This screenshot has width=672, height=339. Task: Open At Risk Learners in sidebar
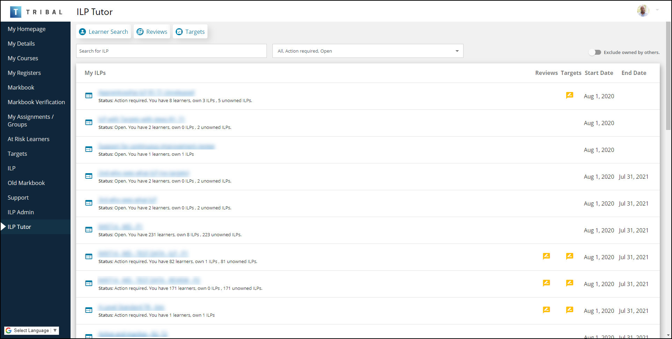29,139
